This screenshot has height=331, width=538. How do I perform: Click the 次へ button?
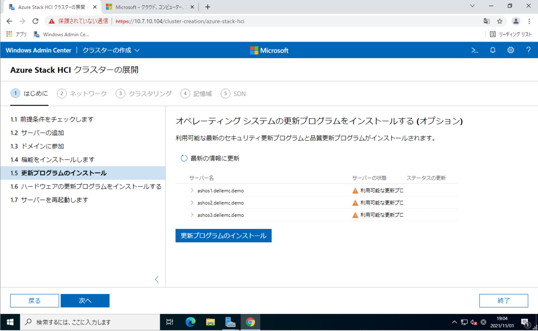(85, 301)
